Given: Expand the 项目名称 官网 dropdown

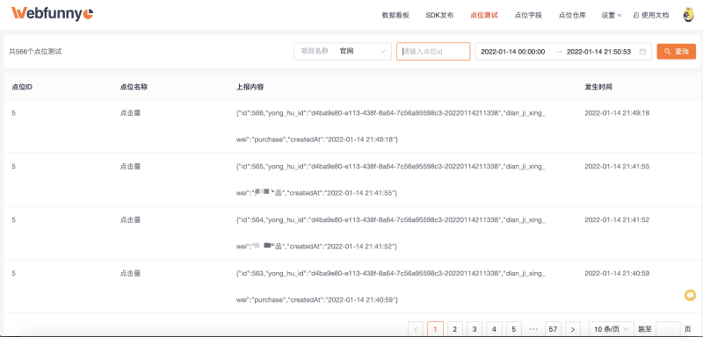Looking at the screenshot, I should pyautogui.click(x=343, y=52).
